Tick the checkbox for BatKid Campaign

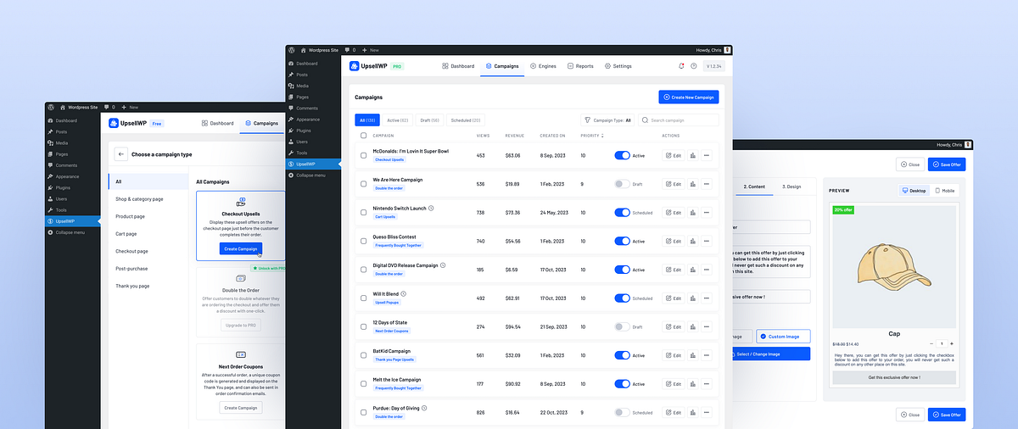363,355
